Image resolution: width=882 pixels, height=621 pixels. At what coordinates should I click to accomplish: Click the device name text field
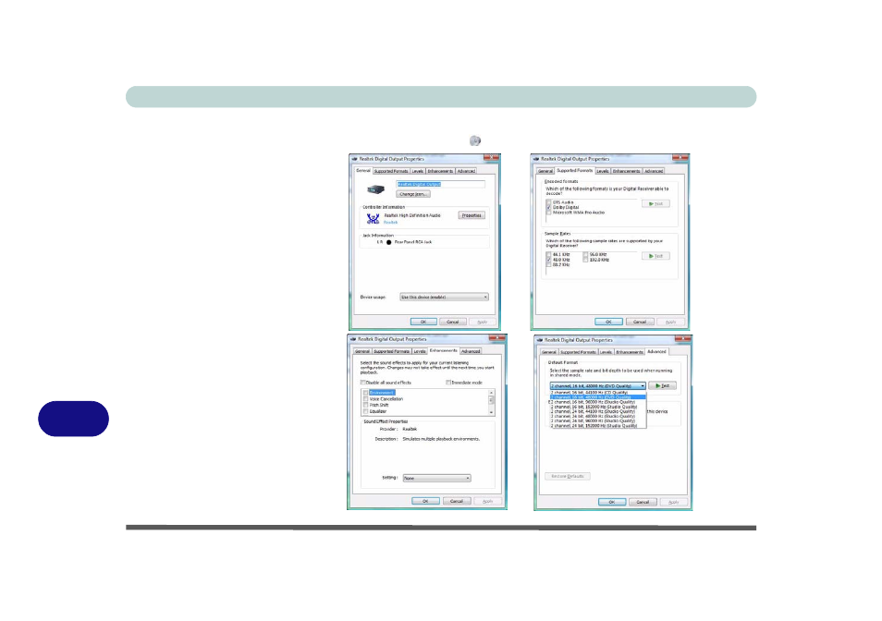(x=440, y=184)
